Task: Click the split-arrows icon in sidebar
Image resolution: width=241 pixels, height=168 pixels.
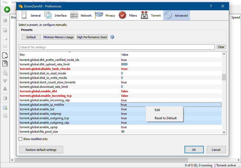Action: click(x=5, y=81)
